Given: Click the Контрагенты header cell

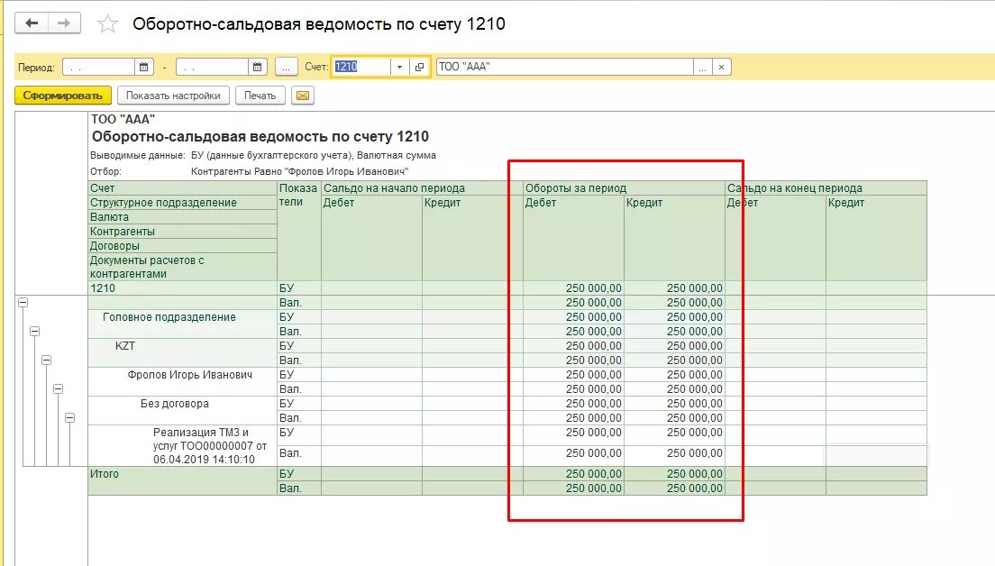Looking at the screenshot, I should (183, 232).
